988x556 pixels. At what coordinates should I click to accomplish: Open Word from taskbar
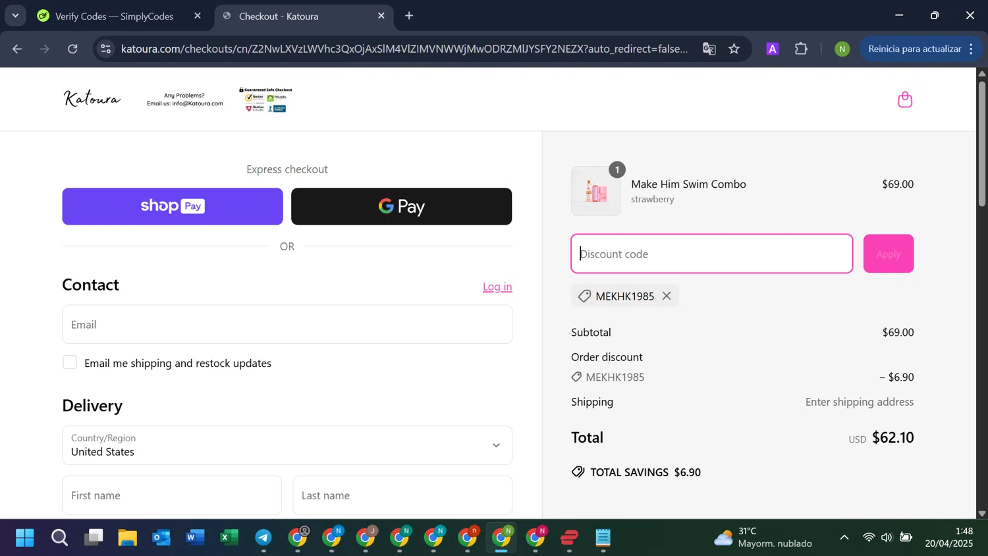(x=196, y=538)
